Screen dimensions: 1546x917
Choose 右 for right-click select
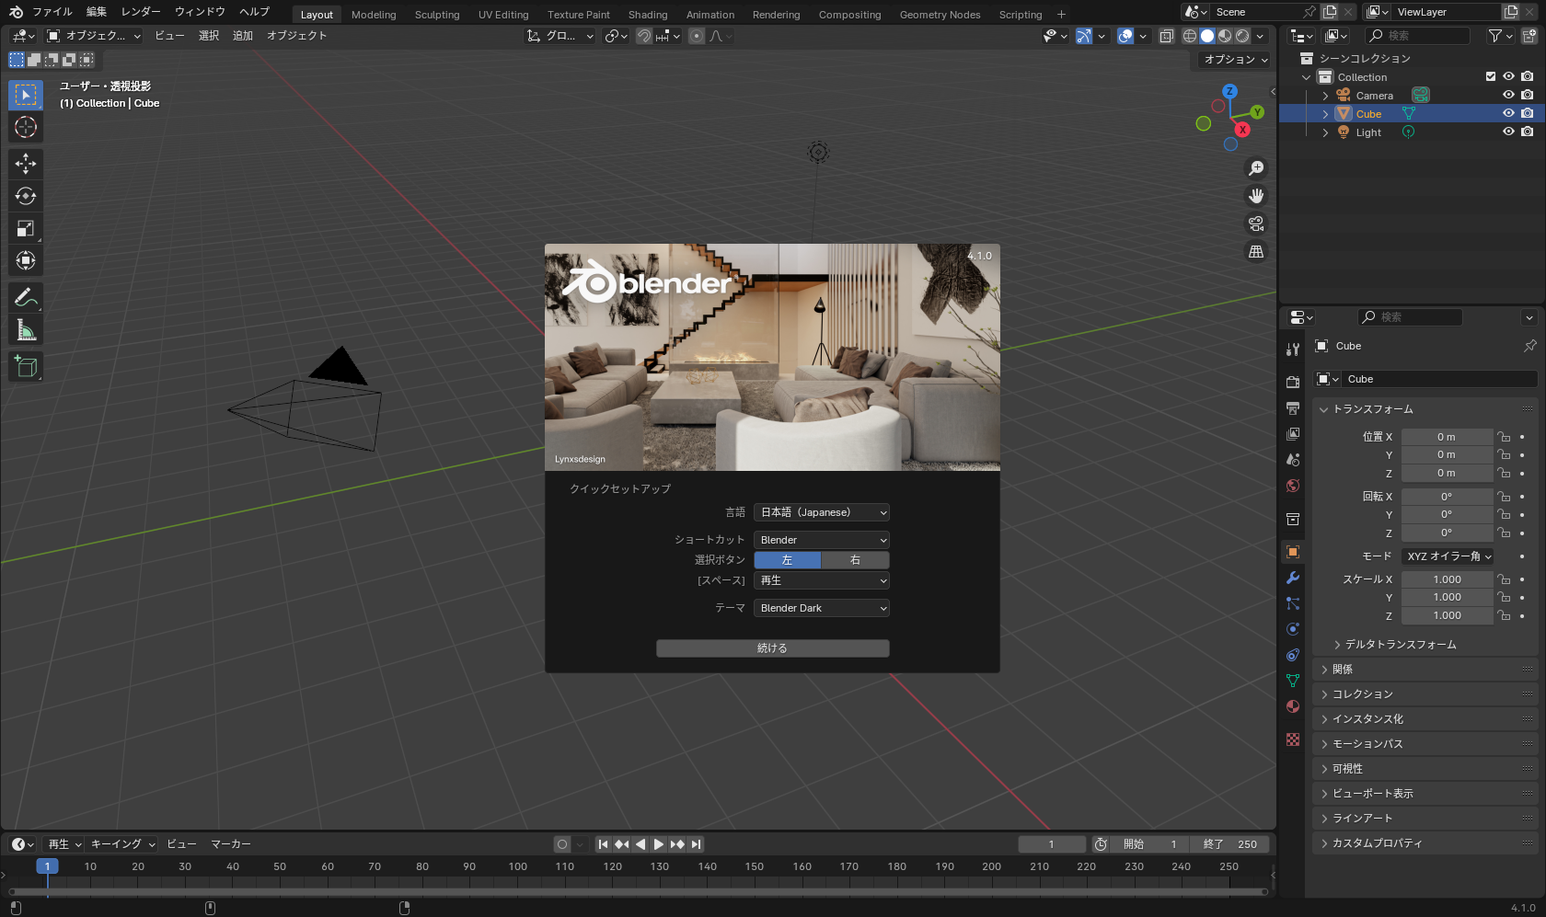click(x=854, y=559)
